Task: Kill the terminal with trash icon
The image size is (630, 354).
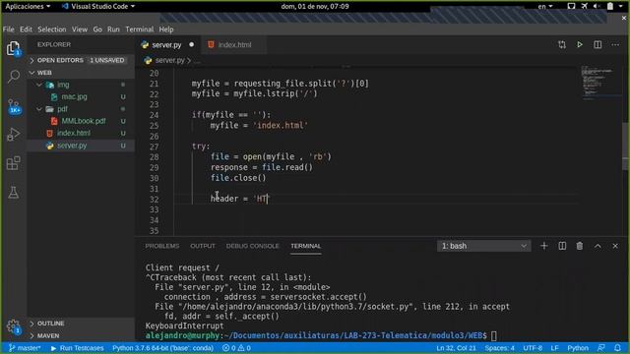Action: pyautogui.click(x=580, y=246)
